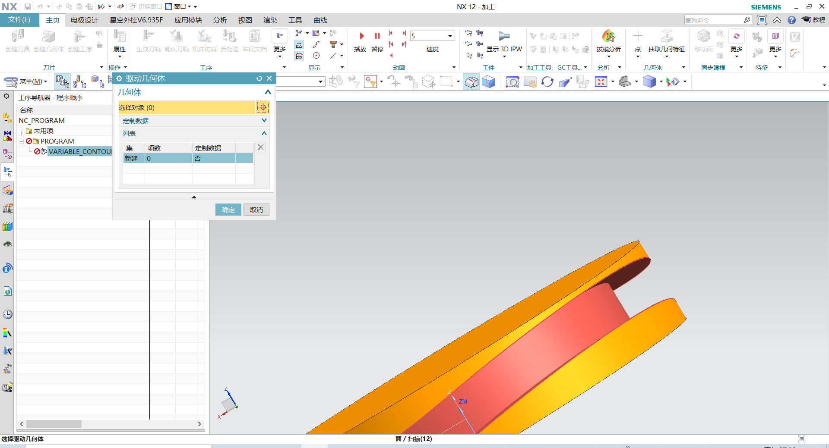Open the File (文件) menu
This screenshot has height=448, width=829.
click(19, 20)
